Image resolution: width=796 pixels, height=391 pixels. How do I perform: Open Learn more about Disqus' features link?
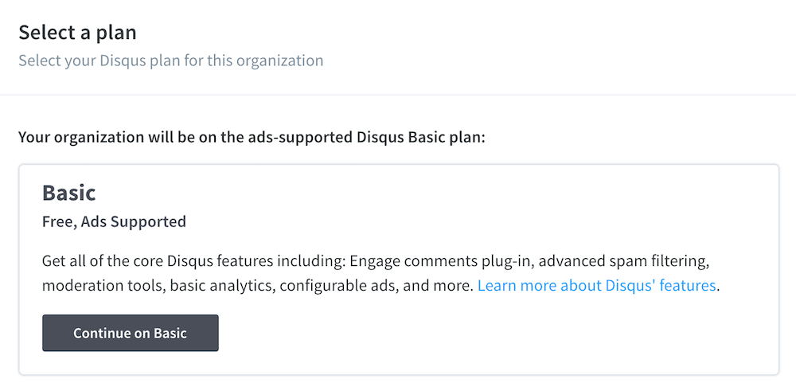click(596, 285)
